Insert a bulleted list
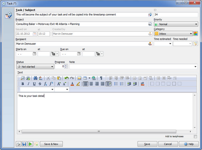 (x=116, y=84)
